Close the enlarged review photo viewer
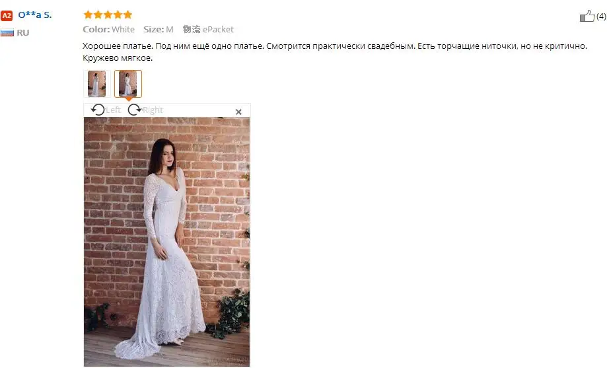 [238, 112]
